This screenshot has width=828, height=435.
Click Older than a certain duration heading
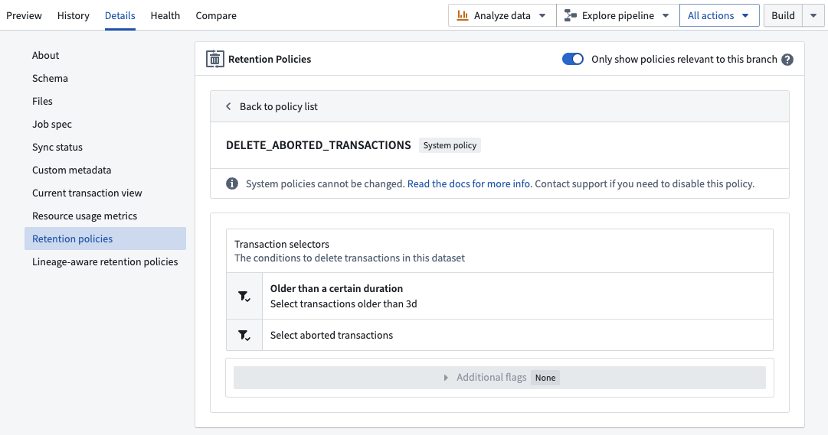pos(336,288)
